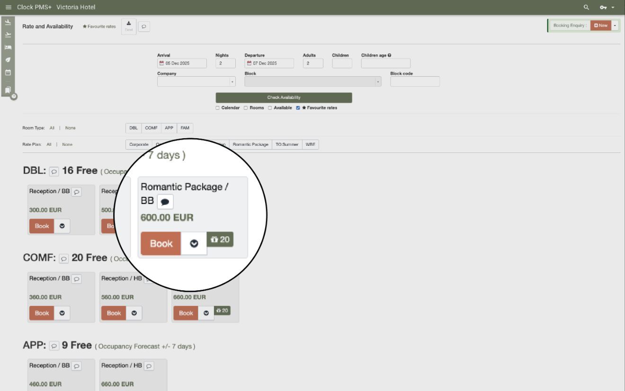This screenshot has width=625, height=391.
Task: Filter room type by DBL
Action: coord(133,128)
